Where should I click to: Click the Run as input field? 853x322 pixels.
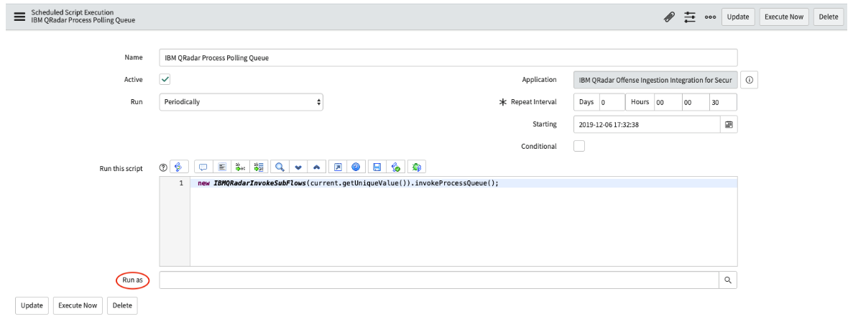click(x=439, y=280)
